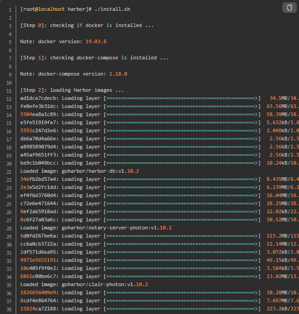Click layer ID 'ad1dca7cdecb'
299x314 pixels.
pos(38,98)
